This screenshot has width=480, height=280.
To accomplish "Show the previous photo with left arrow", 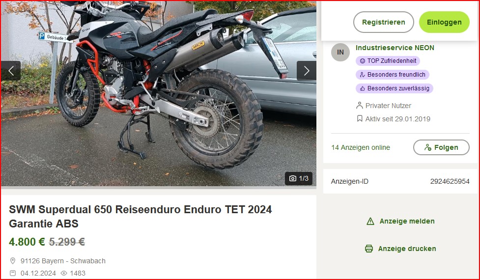I will (11, 71).
